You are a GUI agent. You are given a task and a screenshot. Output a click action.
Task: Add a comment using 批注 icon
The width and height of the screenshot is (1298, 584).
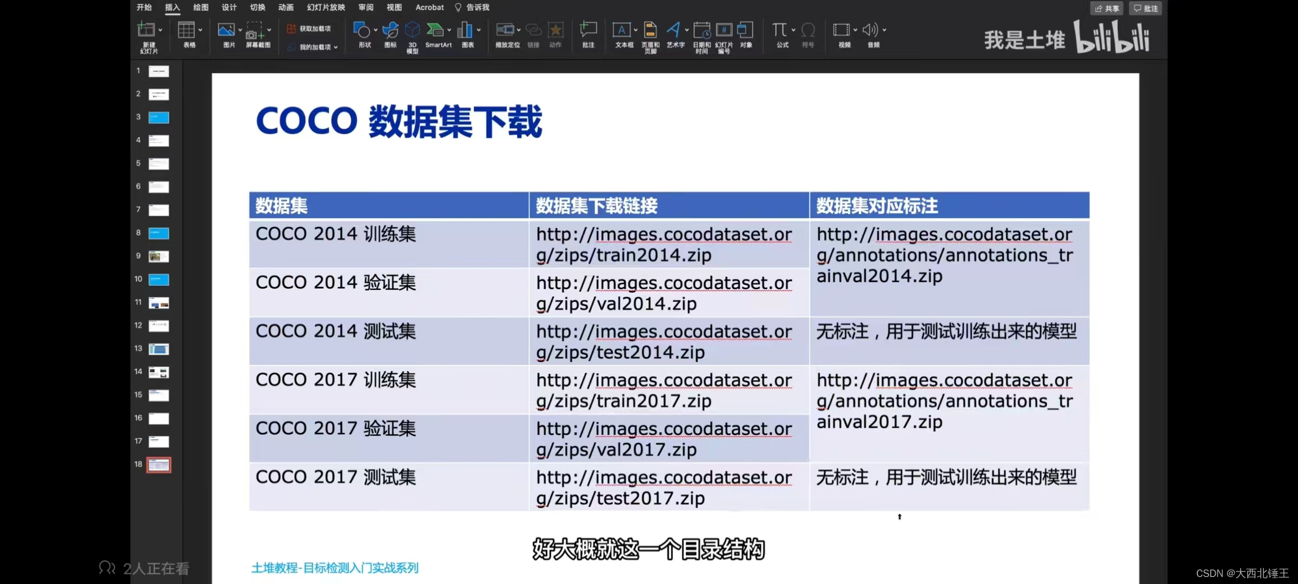588,35
